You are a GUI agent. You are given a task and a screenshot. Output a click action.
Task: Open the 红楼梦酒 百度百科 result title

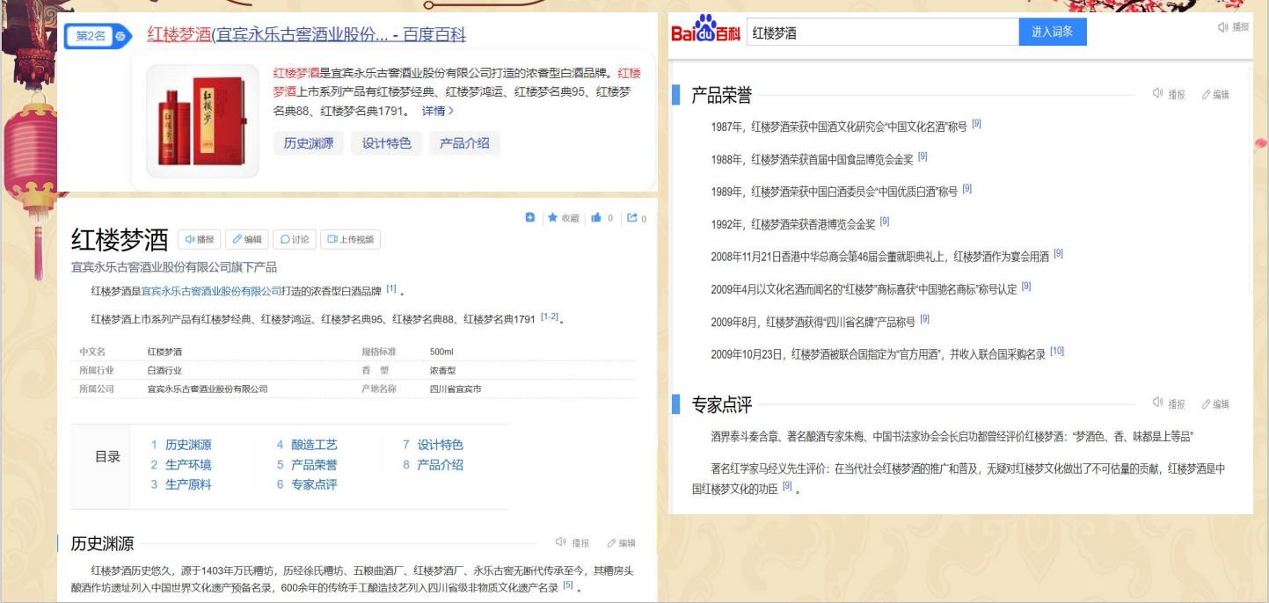click(x=306, y=35)
